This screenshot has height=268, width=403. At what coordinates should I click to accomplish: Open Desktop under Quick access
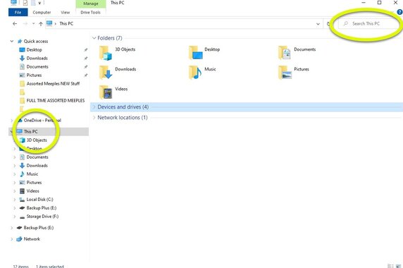[35, 49]
